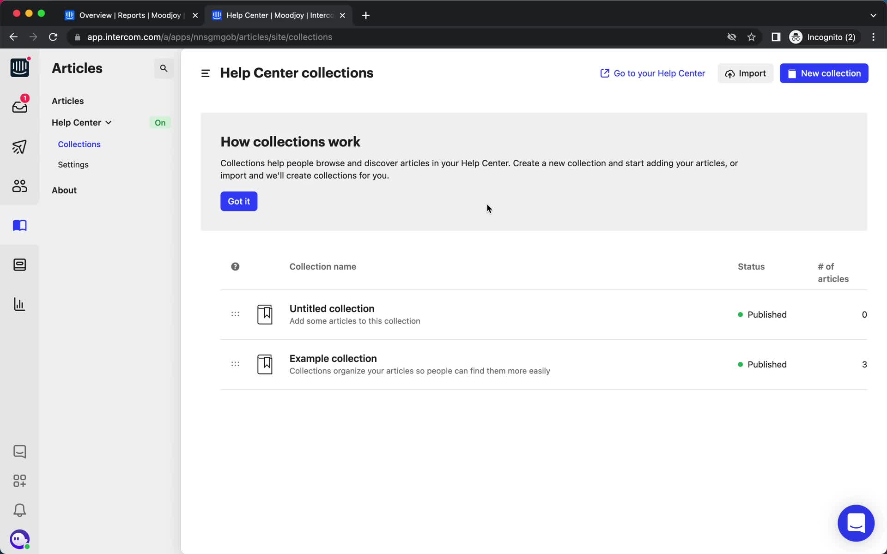Open a new browser tab
Image resolution: width=887 pixels, height=554 pixels.
coord(366,15)
